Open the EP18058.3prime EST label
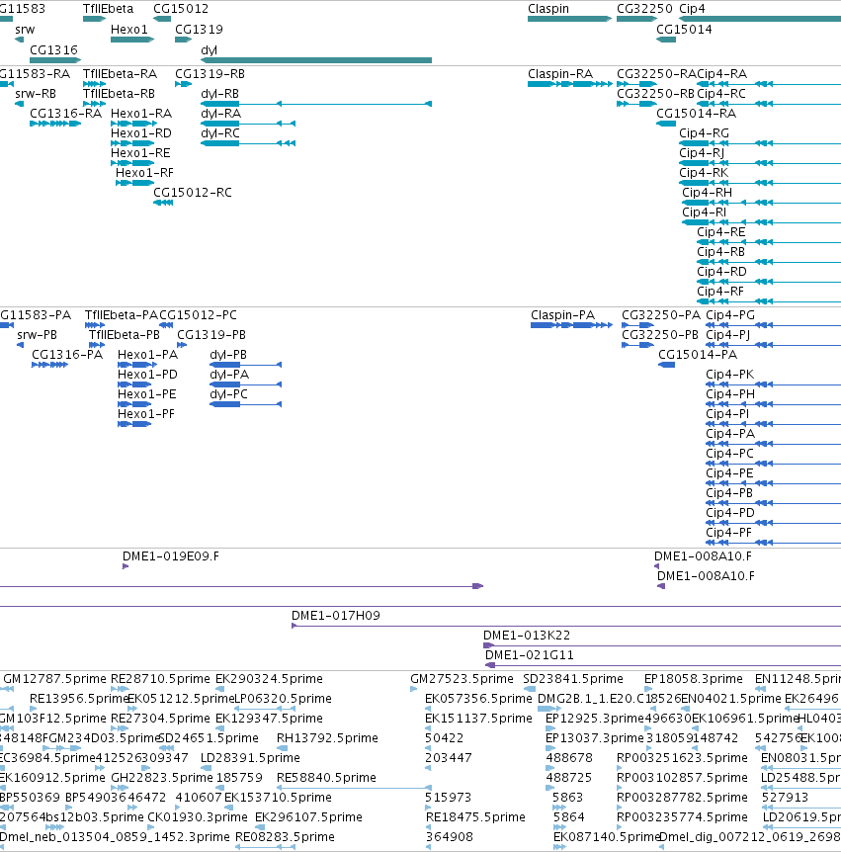This screenshot has height=852, width=841. [x=693, y=679]
